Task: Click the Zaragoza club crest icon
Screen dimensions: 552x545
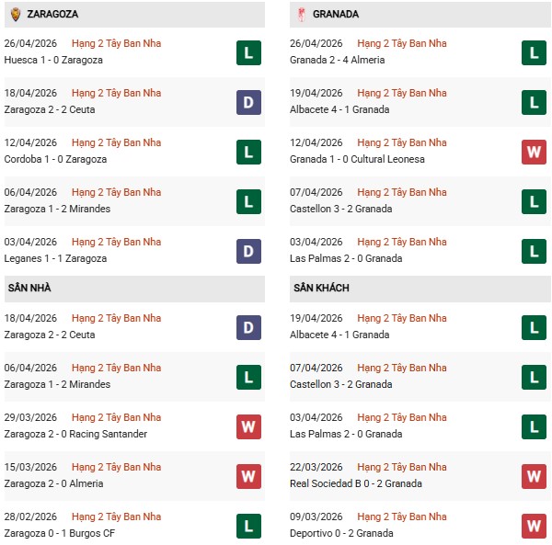Action: [16, 14]
